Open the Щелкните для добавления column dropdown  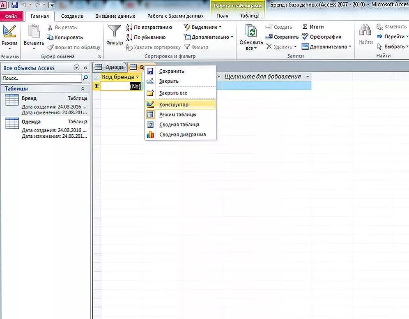(308, 77)
